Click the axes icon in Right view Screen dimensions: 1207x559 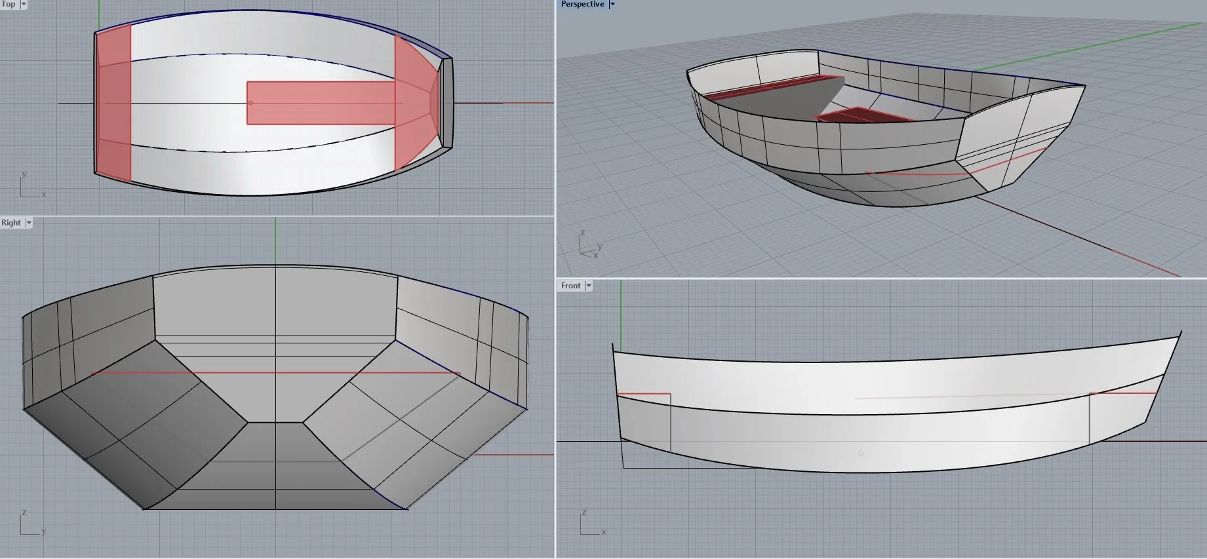pos(33,523)
